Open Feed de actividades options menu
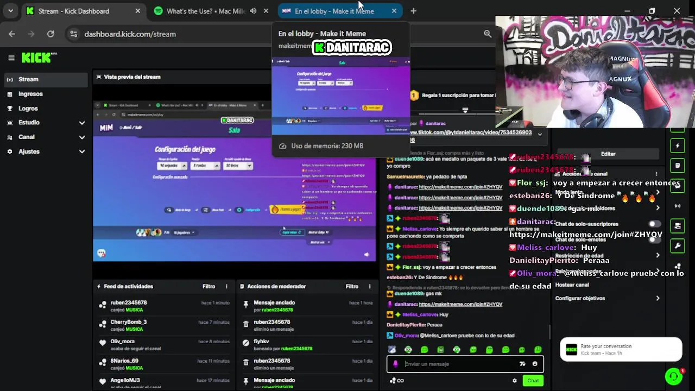Screen dimensions: 695x391 (x=226, y=286)
